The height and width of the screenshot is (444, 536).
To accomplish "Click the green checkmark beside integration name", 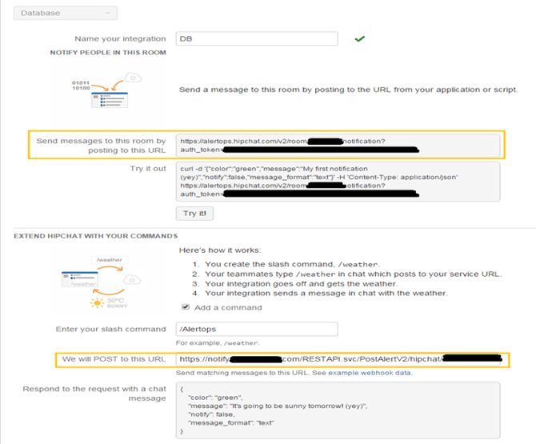I will tap(360, 38).
